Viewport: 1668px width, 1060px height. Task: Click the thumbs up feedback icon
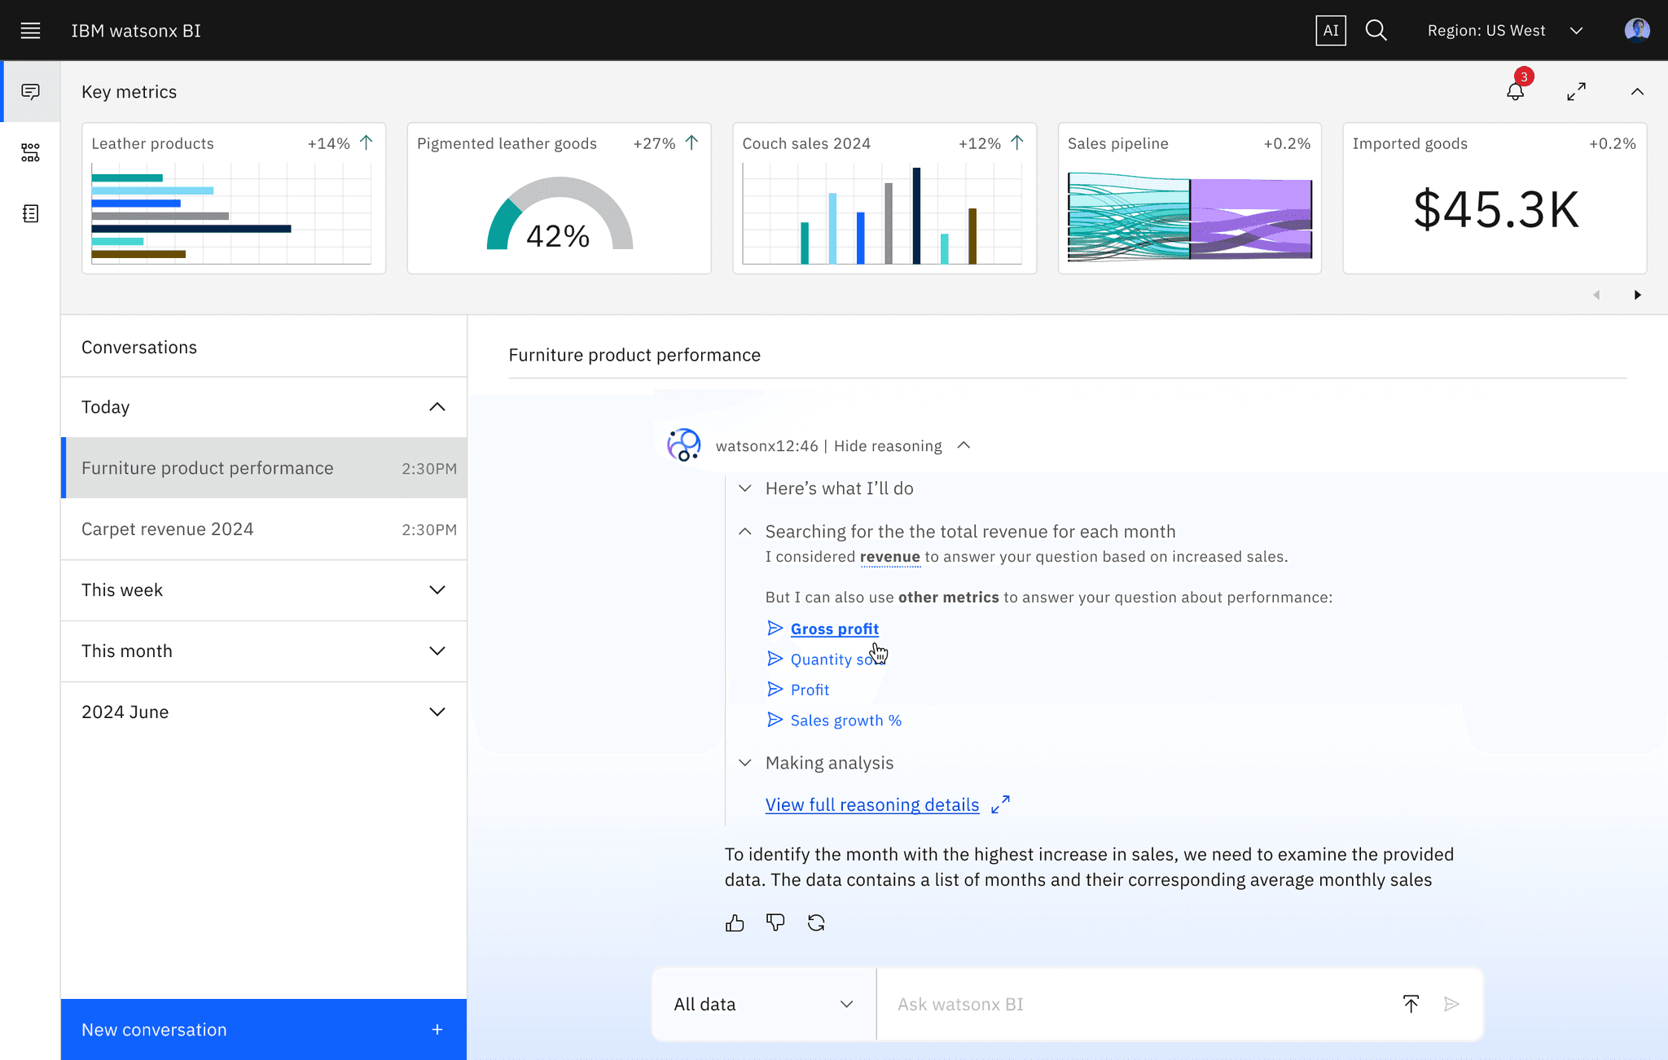pyautogui.click(x=735, y=922)
